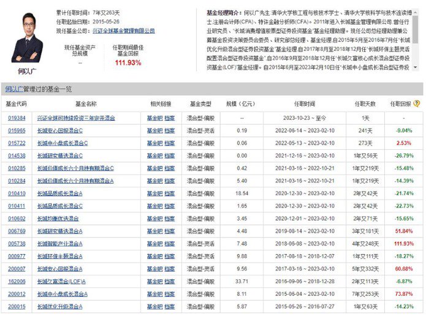Open fund 长城品质成长混合A
The image size is (426, 318).
[60, 193]
